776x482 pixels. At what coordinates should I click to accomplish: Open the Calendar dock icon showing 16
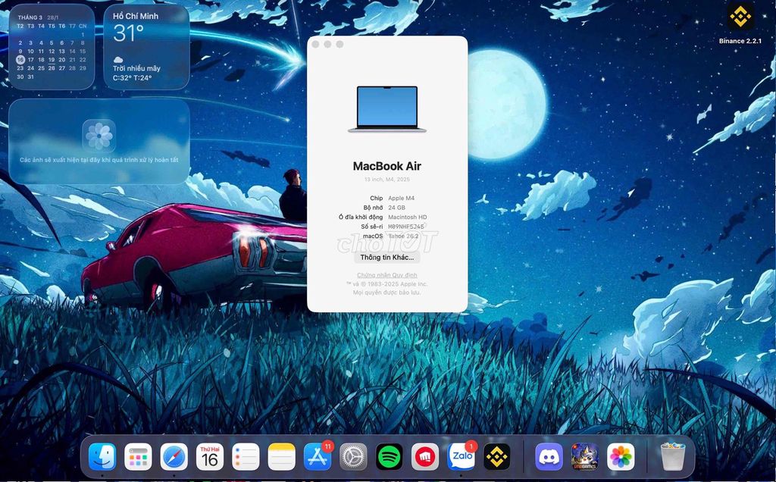(210, 456)
